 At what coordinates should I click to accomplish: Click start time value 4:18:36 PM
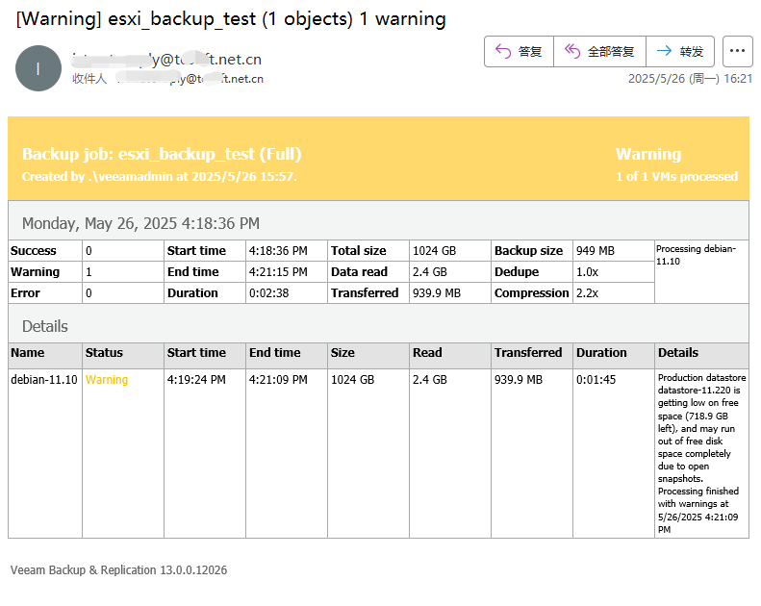pyautogui.click(x=278, y=251)
